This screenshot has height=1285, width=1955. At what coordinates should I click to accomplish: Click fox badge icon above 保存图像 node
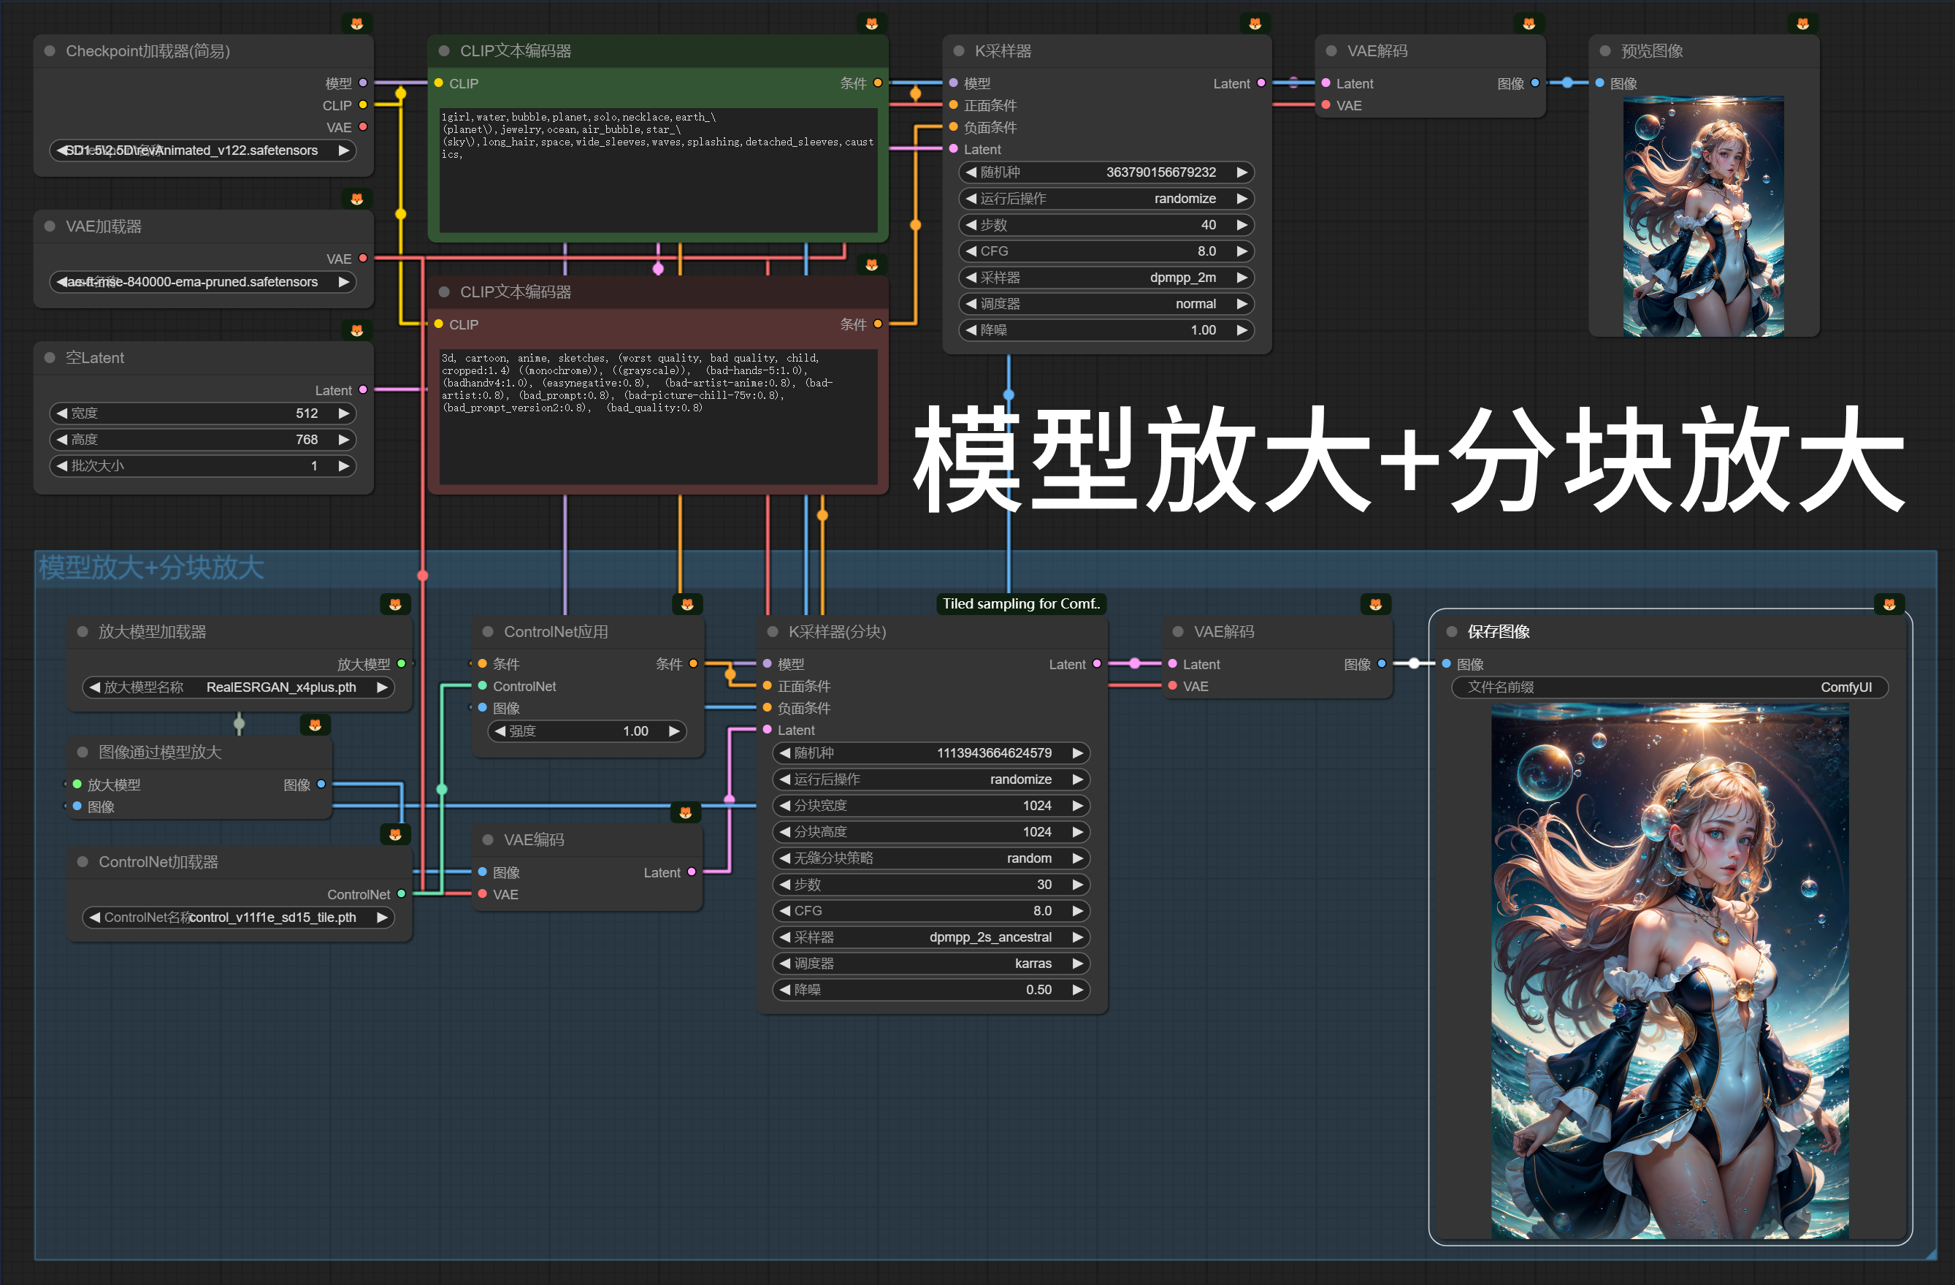pyautogui.click(x=1889, y=605)
